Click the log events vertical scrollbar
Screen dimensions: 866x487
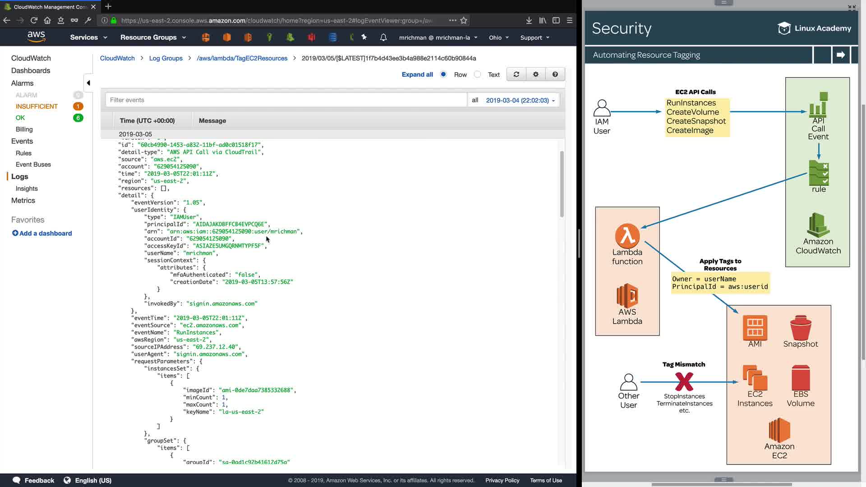tap(562, 184)
